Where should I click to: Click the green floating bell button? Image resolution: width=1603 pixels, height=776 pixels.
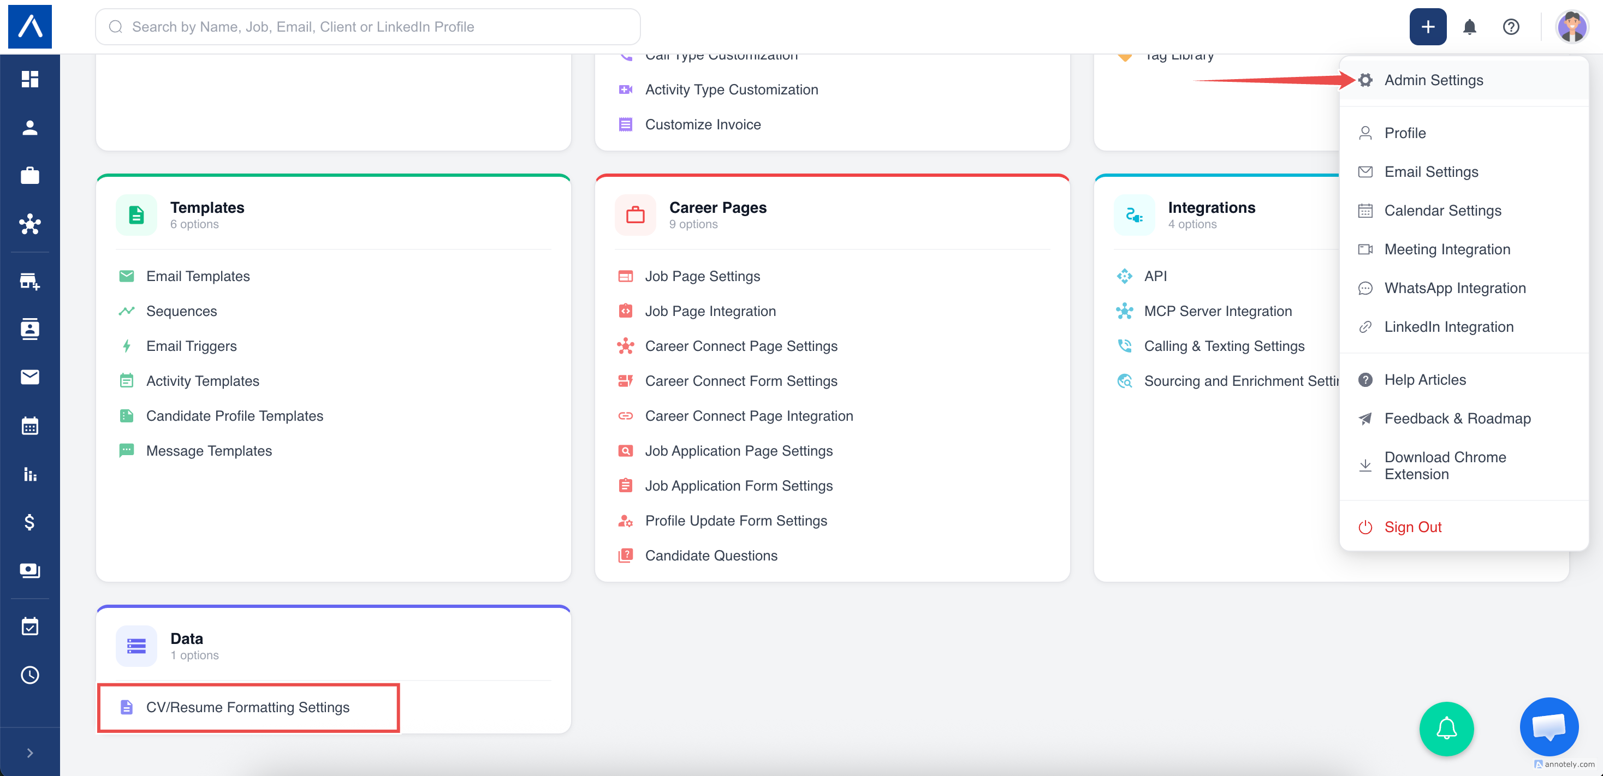[1446, 729]
